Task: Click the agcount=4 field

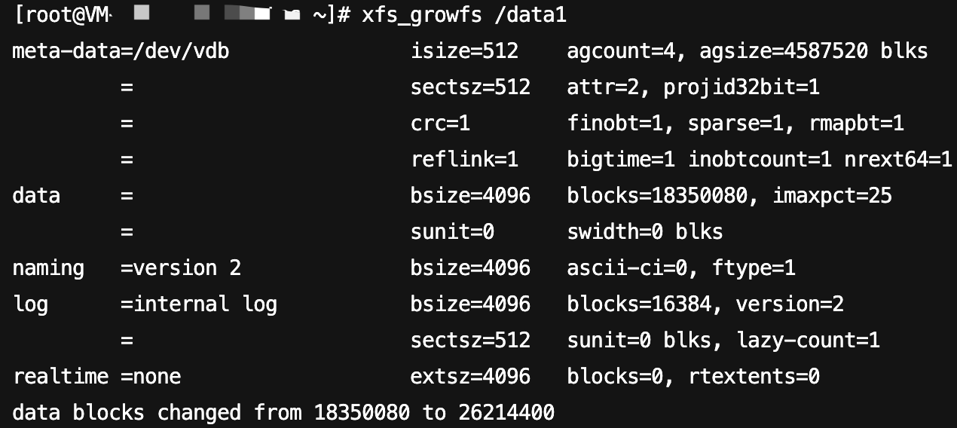Action: [x=627, y=51]
